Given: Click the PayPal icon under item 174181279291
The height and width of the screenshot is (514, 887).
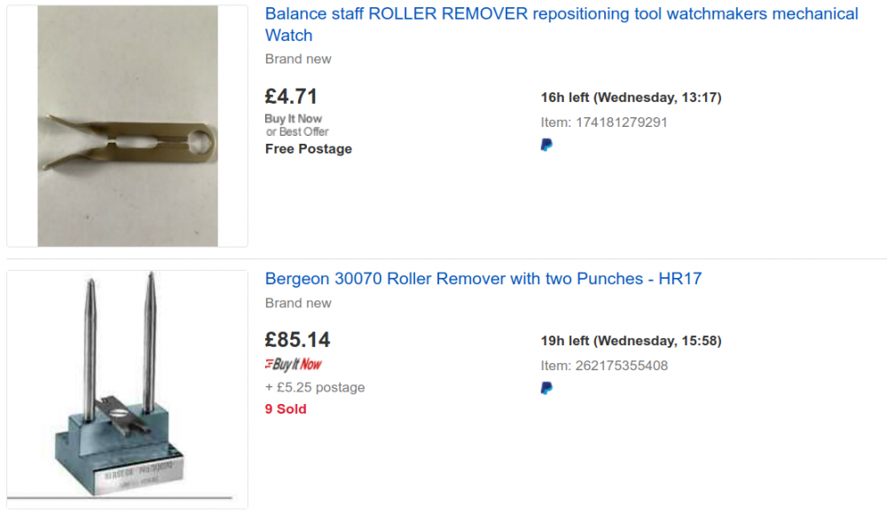Looking at the screenshot, I should (x=546, y=145).
